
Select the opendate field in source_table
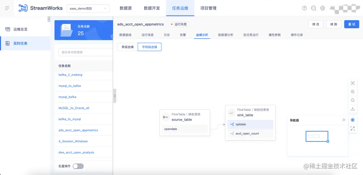coord(185,129)
